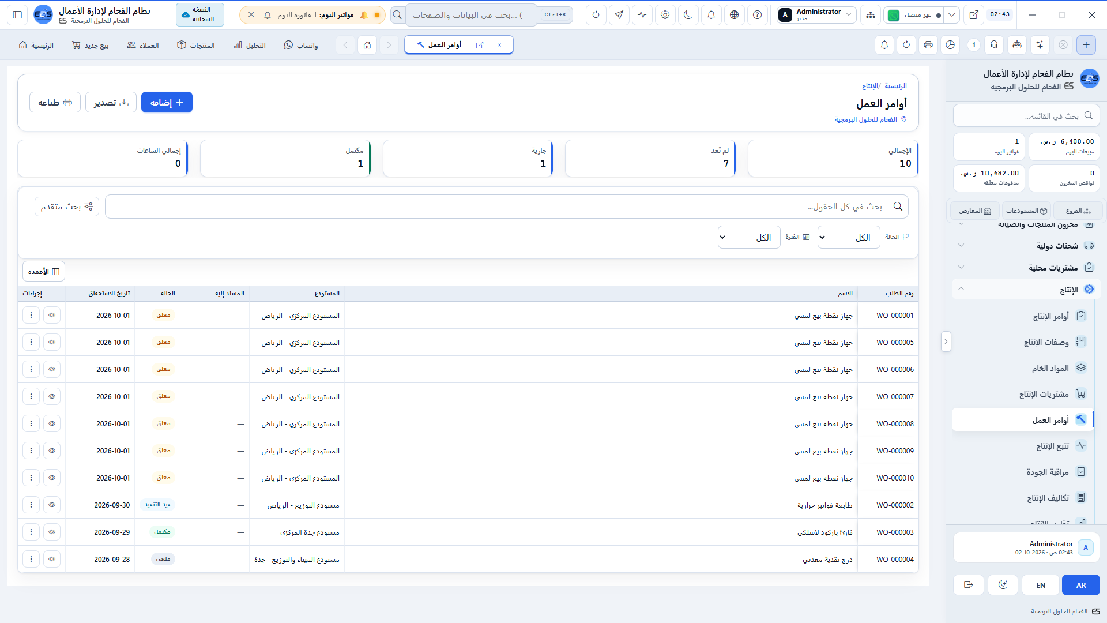Click the plus new tab button
Screen dimensions: 1107x623
1086,45
